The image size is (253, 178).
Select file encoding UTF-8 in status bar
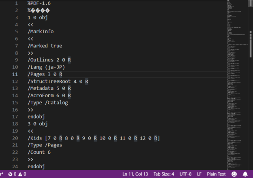[x=185, y=174]
